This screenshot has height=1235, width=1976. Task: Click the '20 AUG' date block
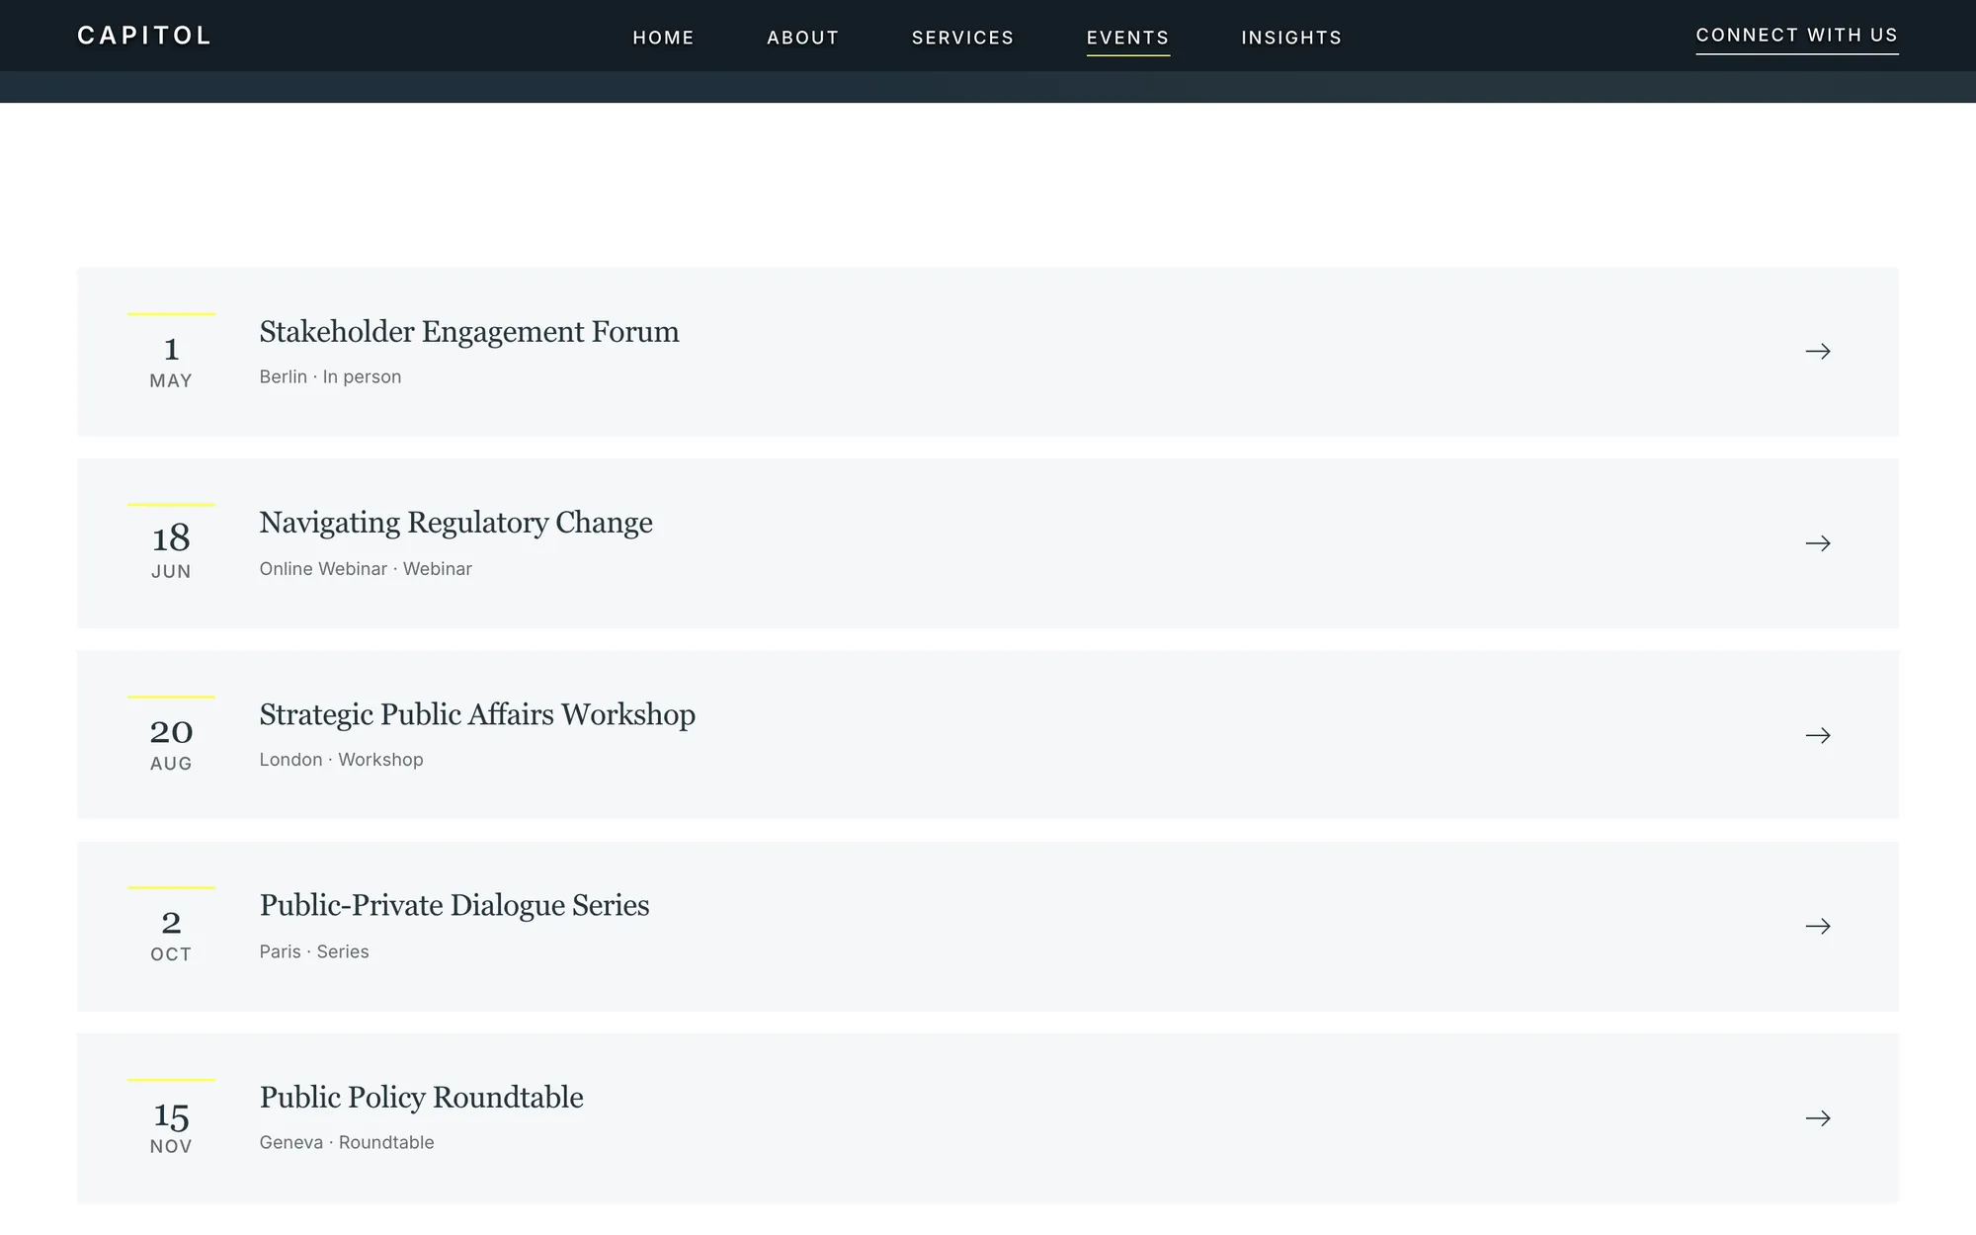pyautogui.click(x=171, y=736)
